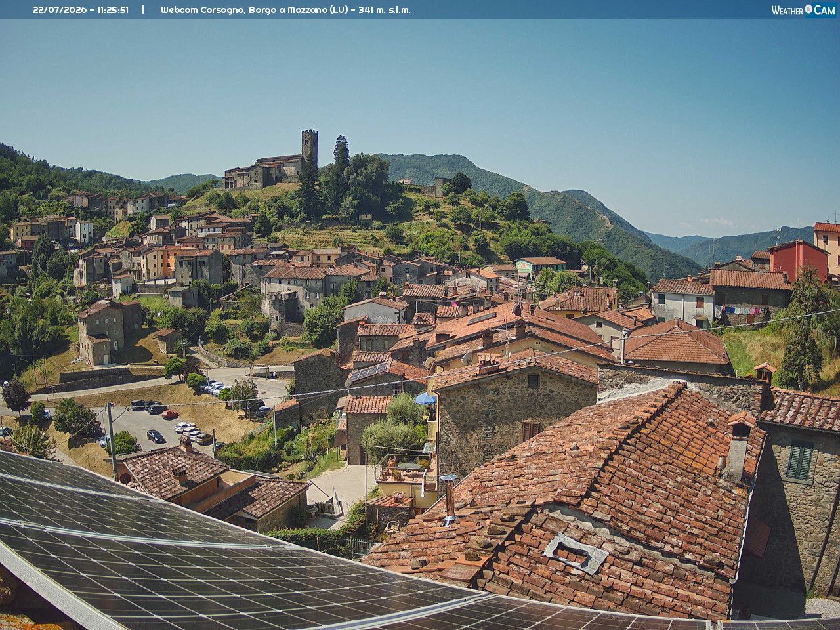Click the red car in the parking lot
The image size is (840, 630).
pos(169,414)
